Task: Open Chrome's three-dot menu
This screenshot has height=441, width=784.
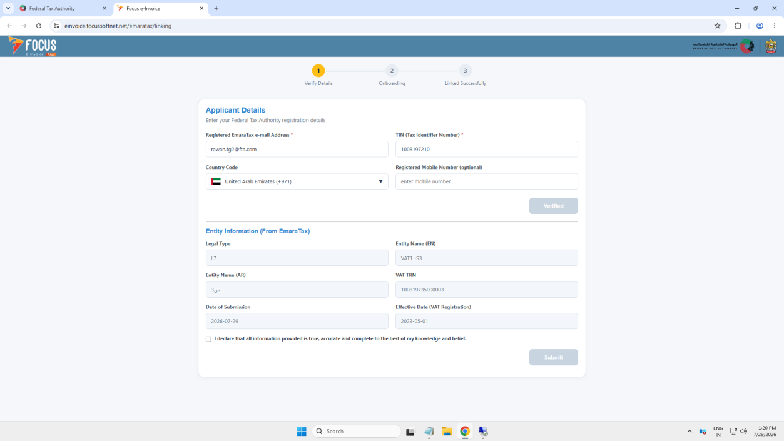Action: 775,26
